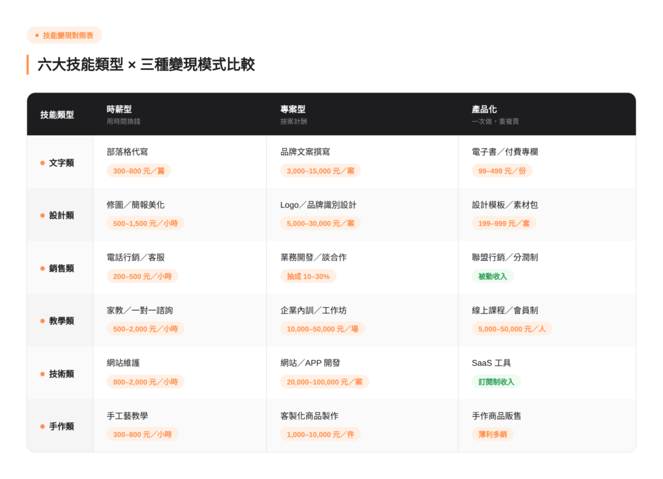The image size is (663, 479).
Task: Click the green 訂閱制收入 badge
Action: pyautogui.click(x=496, y=382)
